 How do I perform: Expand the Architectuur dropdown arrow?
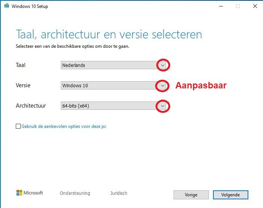pos(162,106)
